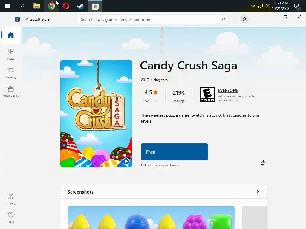Launch Opera browser from the taskbar
This screenshot has height=229, width=306.
pyautogui.click(x=66, y=6)
